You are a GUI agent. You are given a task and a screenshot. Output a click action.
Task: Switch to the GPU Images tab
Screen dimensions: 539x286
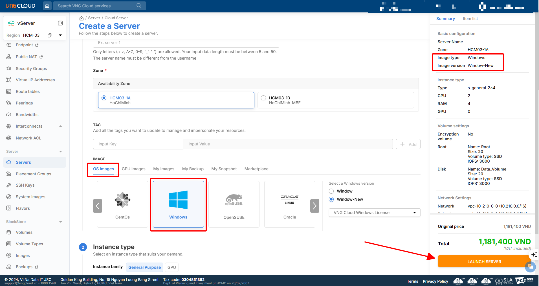(133, 169)
